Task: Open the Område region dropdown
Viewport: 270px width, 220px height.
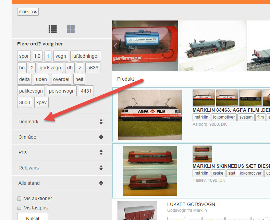Action: [62, 137]
